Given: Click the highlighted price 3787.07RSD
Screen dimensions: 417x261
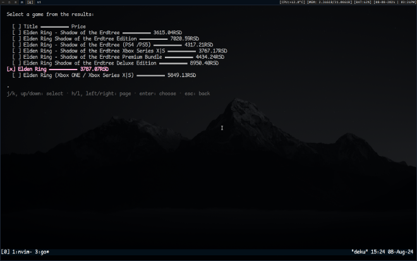Looking at the screenshot, I should pyautogui.click(x=94, y=70).
